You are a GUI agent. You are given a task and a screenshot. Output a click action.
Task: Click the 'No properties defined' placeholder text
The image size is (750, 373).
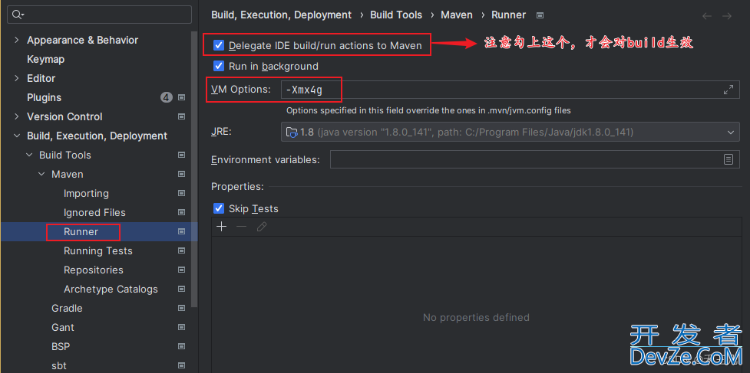(x=476, y=317)
